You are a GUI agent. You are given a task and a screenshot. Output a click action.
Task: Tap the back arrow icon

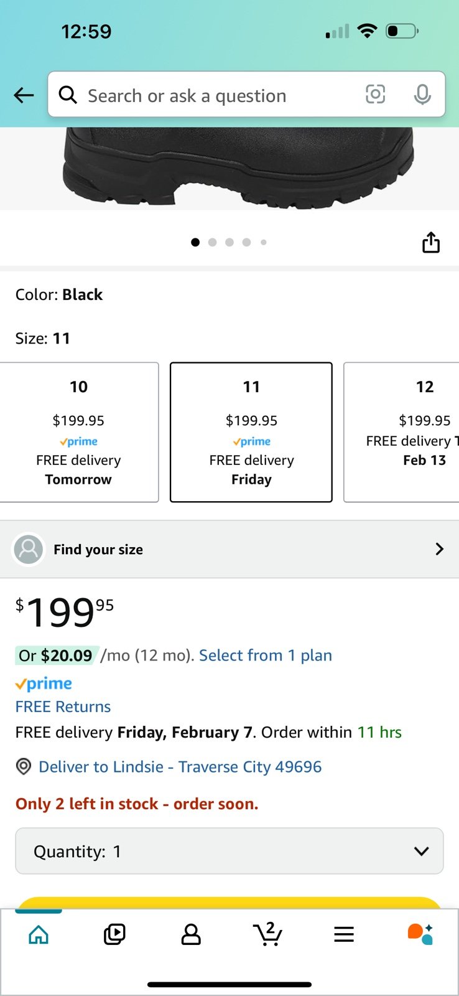coord(24,95)
